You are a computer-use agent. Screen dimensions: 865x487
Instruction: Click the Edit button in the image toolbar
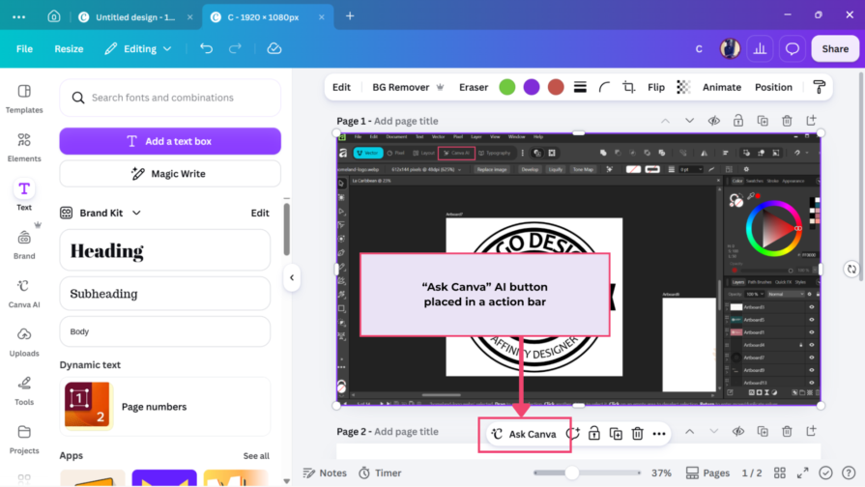pyautogui.click(x=341, y=87)
